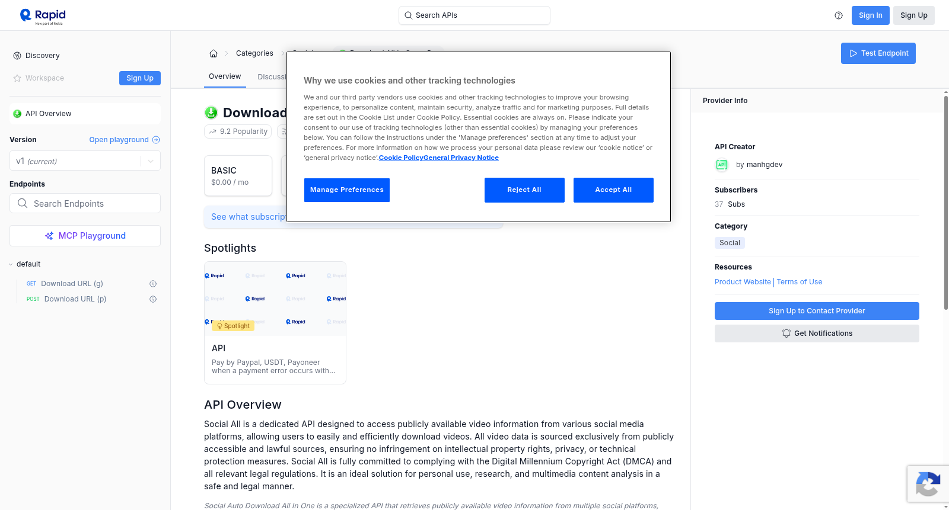Click the sidebar Workspace Sign Up button

click(x=140, y=78)
